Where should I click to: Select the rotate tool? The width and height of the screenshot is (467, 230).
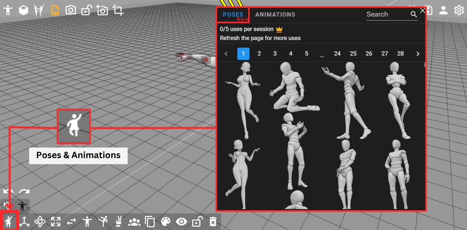40,221
